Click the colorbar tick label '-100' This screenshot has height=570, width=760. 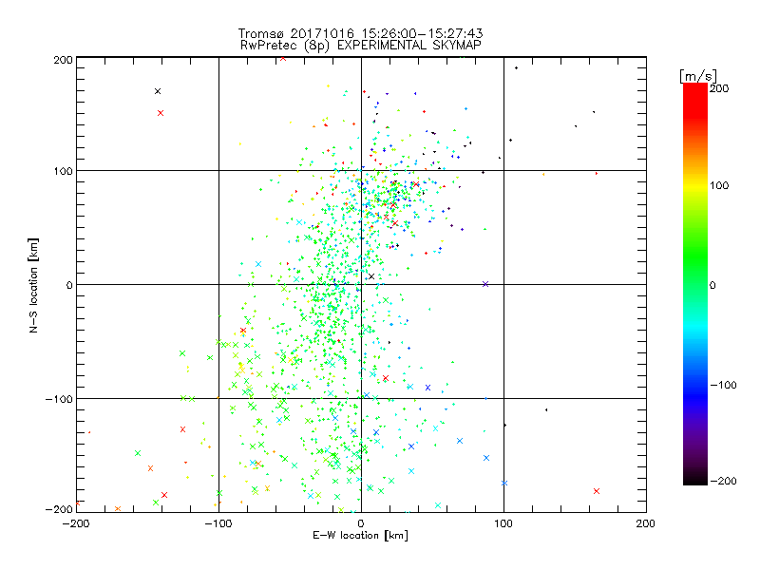click(723, 385)
